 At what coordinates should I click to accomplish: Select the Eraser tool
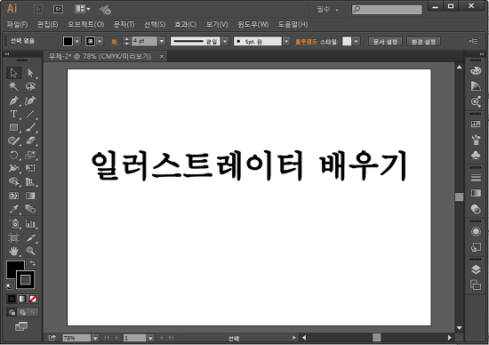[x=30, y=140]
